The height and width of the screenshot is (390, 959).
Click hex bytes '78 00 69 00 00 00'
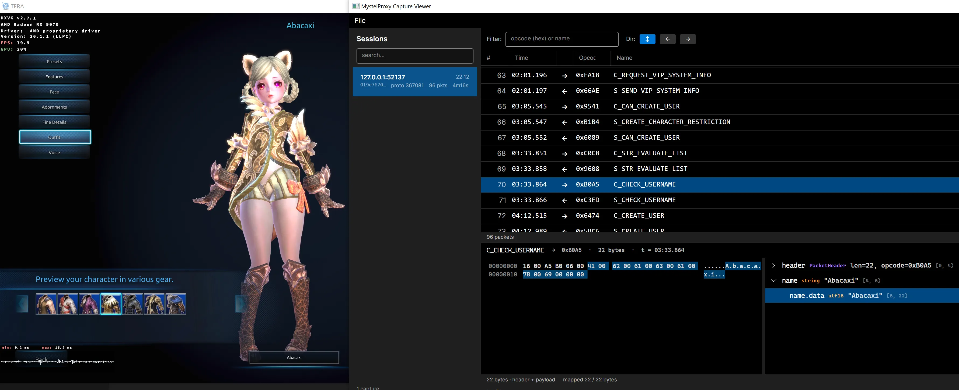(x=553, y=274)
